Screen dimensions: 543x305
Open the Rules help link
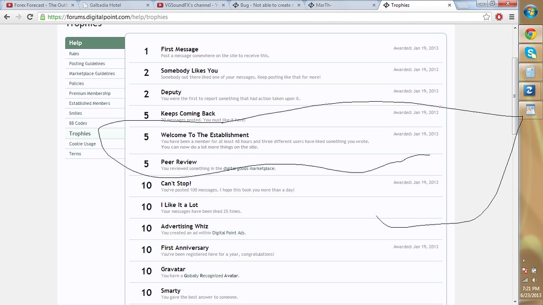74,53
